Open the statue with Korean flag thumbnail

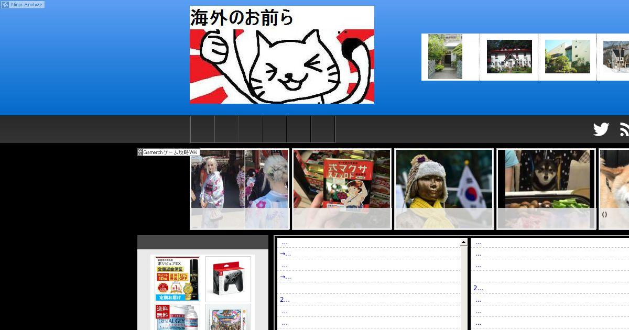[x=444, y=190]
